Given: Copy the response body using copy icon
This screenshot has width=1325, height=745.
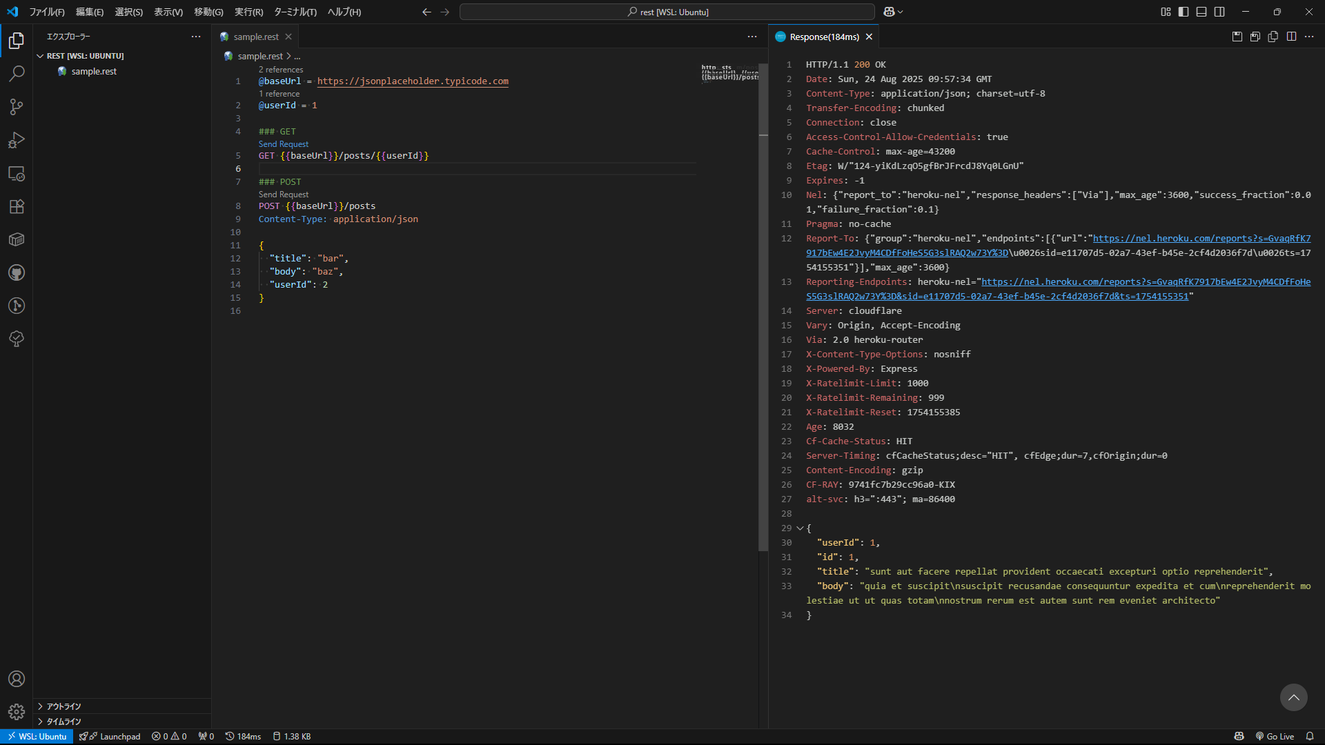Looking at the screenshot, I should [1273, 37].
